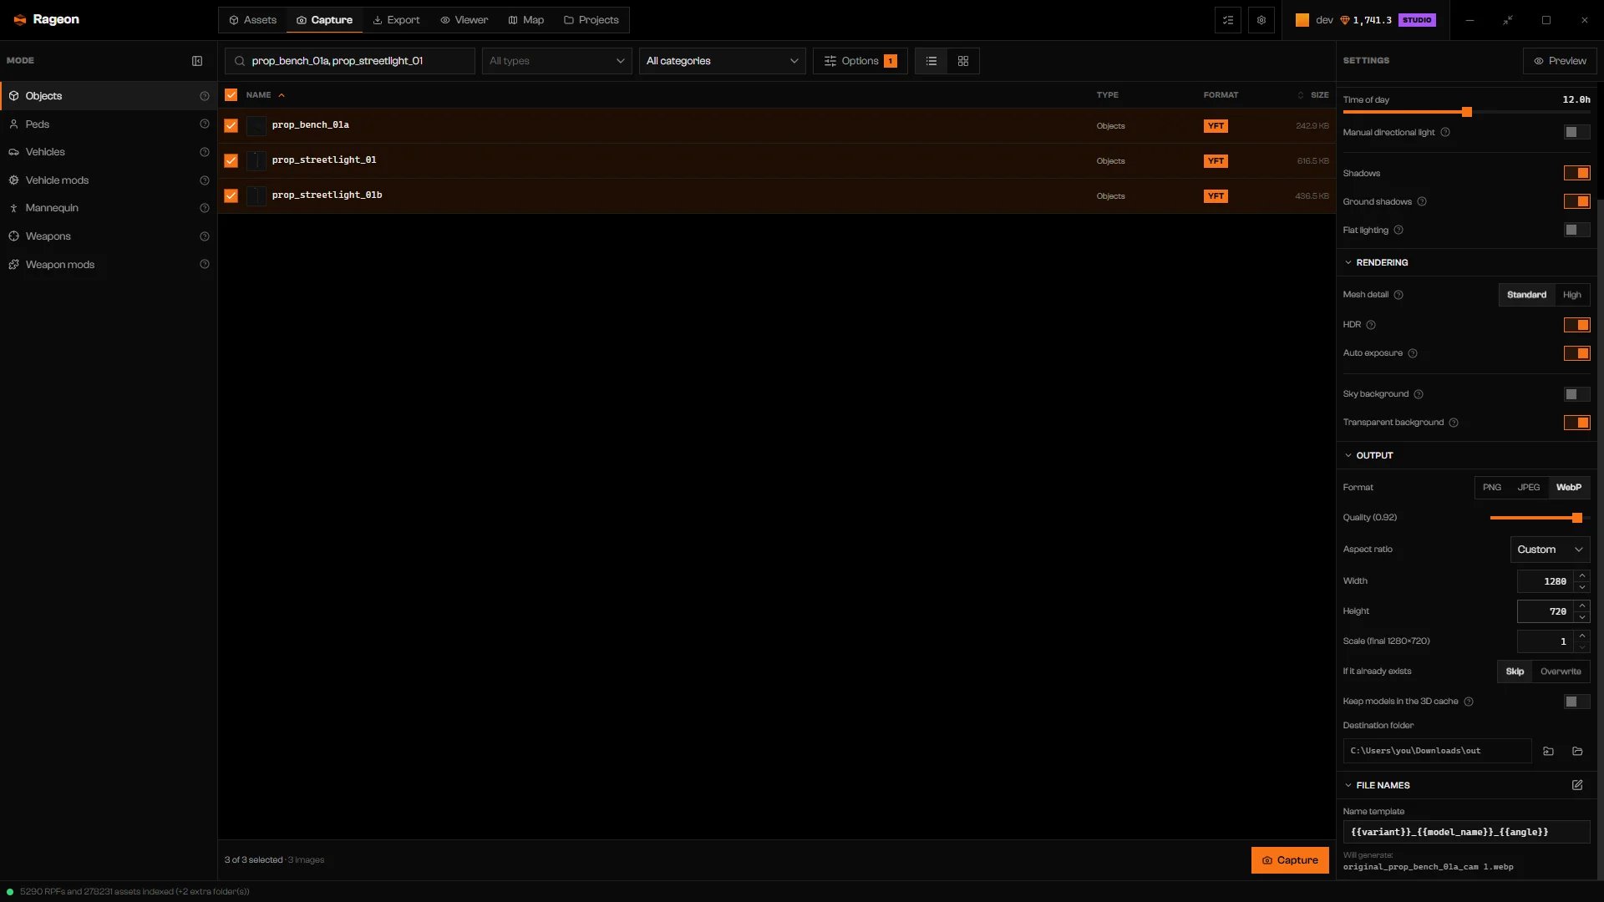Open help icon next to Objects mode
Viewport: 1604px width, 902px height.
pos(205,96)
